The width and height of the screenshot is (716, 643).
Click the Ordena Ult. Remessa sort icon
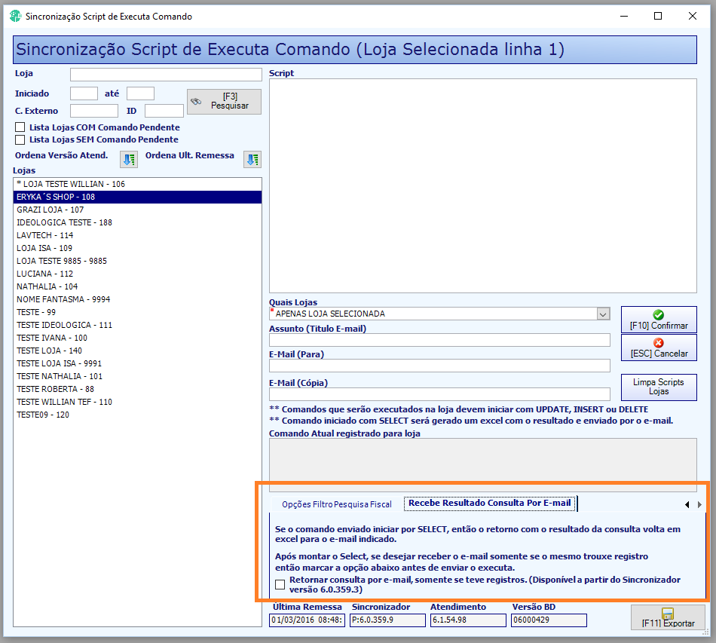coord(252,159)
